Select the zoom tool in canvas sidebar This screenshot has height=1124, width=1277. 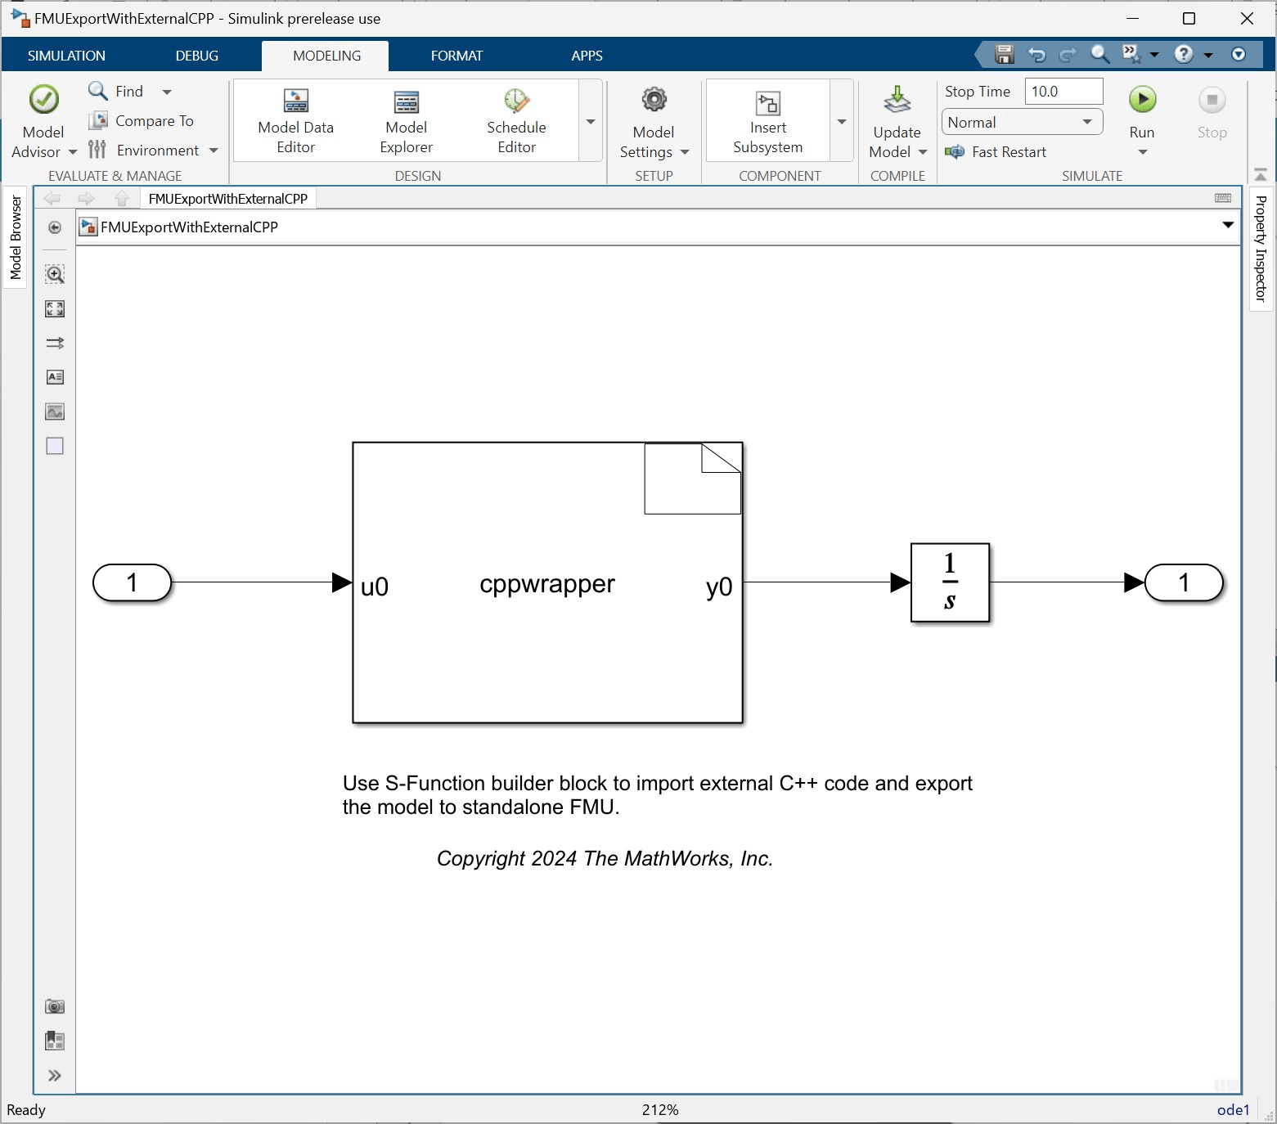[54, 274]
